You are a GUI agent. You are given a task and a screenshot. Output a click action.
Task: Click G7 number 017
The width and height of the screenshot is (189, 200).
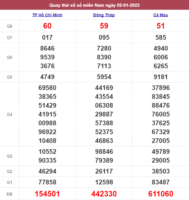point(47,38)
